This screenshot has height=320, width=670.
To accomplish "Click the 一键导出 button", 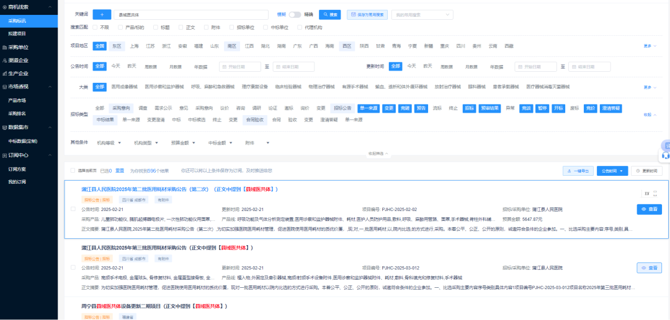I will coord(578,171).
